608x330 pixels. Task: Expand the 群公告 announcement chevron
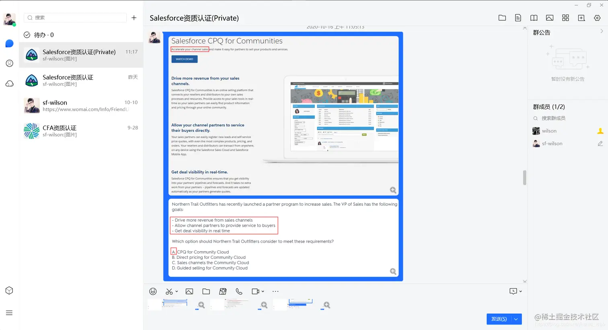pyautogui.click(x=602, y=31)
